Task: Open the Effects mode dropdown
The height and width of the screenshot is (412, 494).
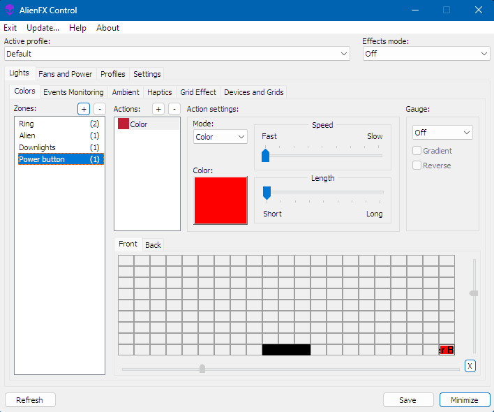Action: click(x=426, y=54)
